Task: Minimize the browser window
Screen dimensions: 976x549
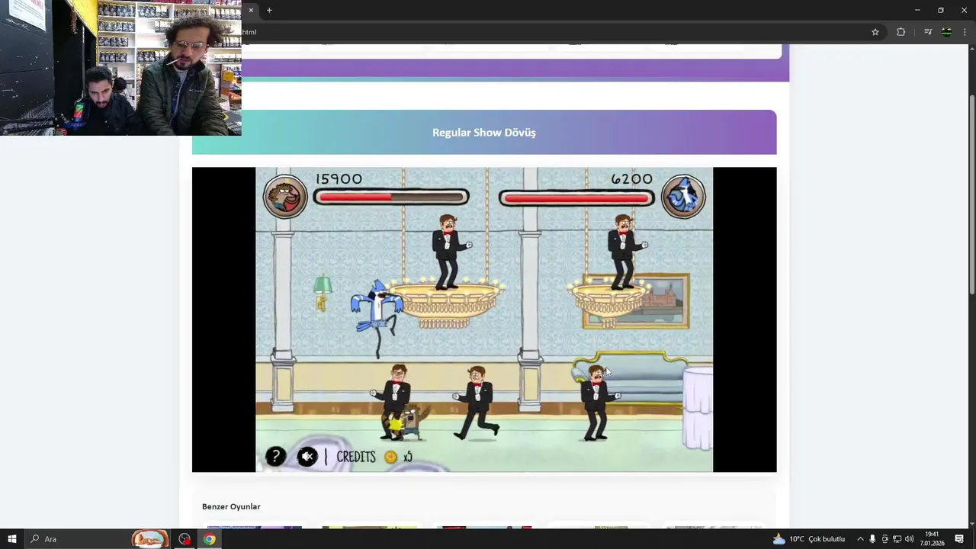Action: tap(917, 10)
